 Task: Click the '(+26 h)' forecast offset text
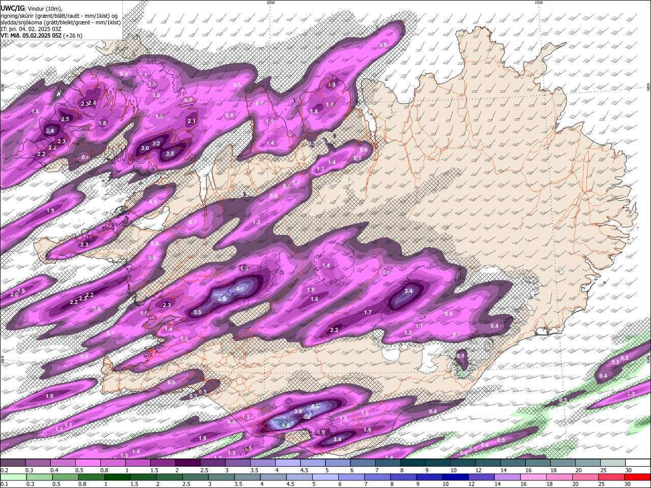tap(73, 36)
